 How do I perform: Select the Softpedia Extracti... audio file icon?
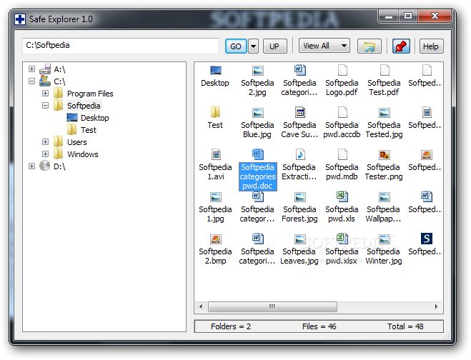click(x=300, y=154)
